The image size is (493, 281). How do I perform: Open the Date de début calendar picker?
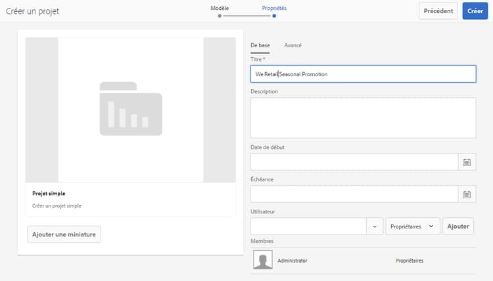pos(467,162)
